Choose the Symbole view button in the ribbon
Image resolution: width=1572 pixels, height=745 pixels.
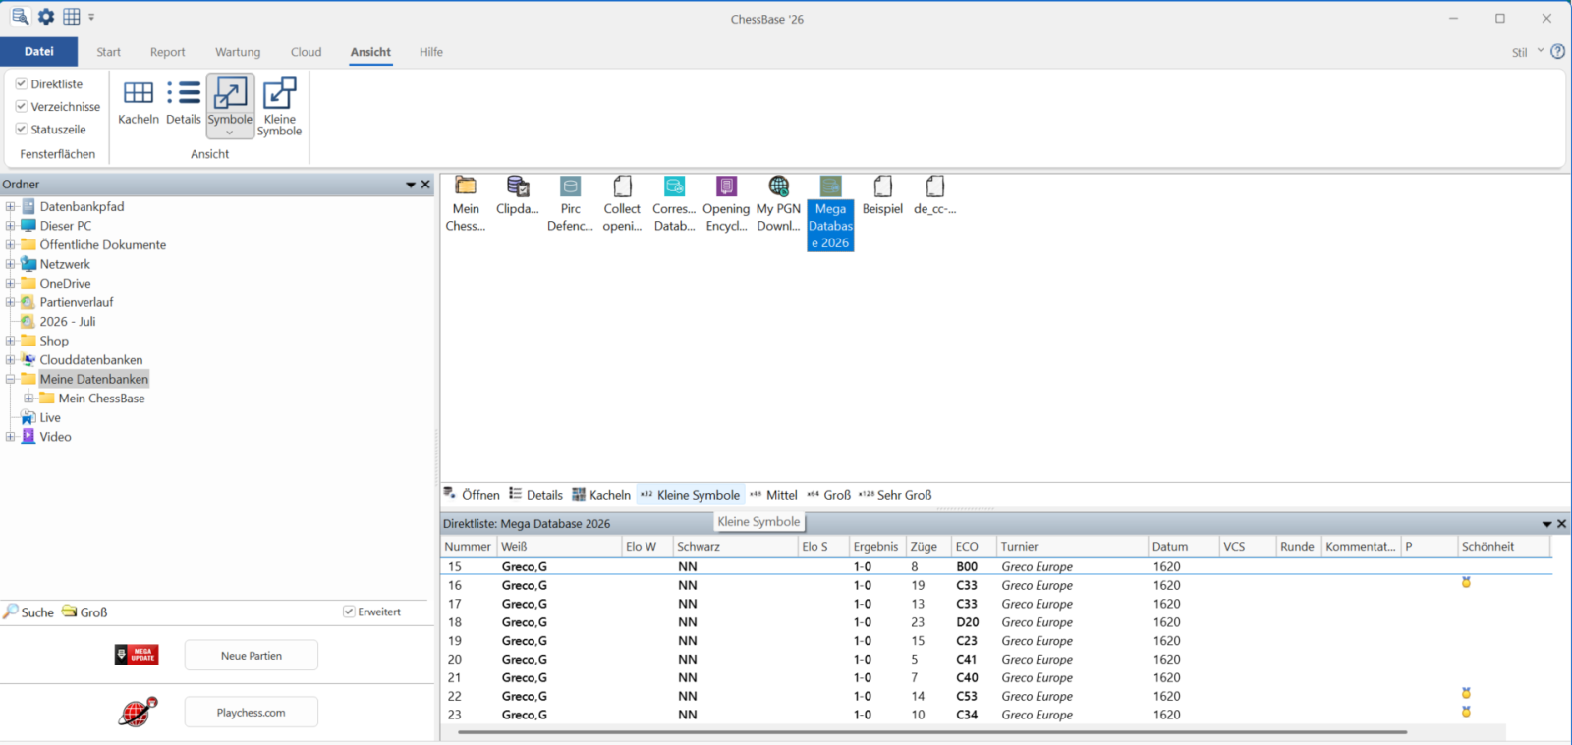[x=230, y=105]
